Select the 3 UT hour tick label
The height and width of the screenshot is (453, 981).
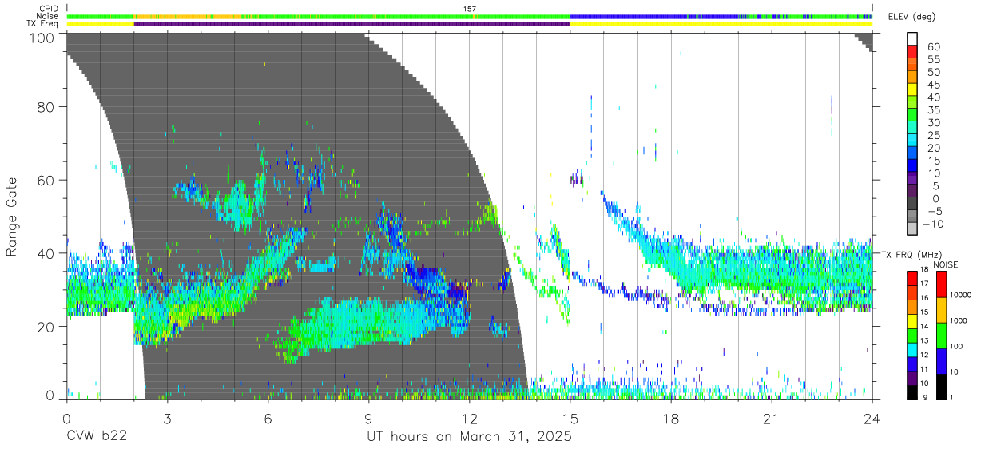pos(167,419)
